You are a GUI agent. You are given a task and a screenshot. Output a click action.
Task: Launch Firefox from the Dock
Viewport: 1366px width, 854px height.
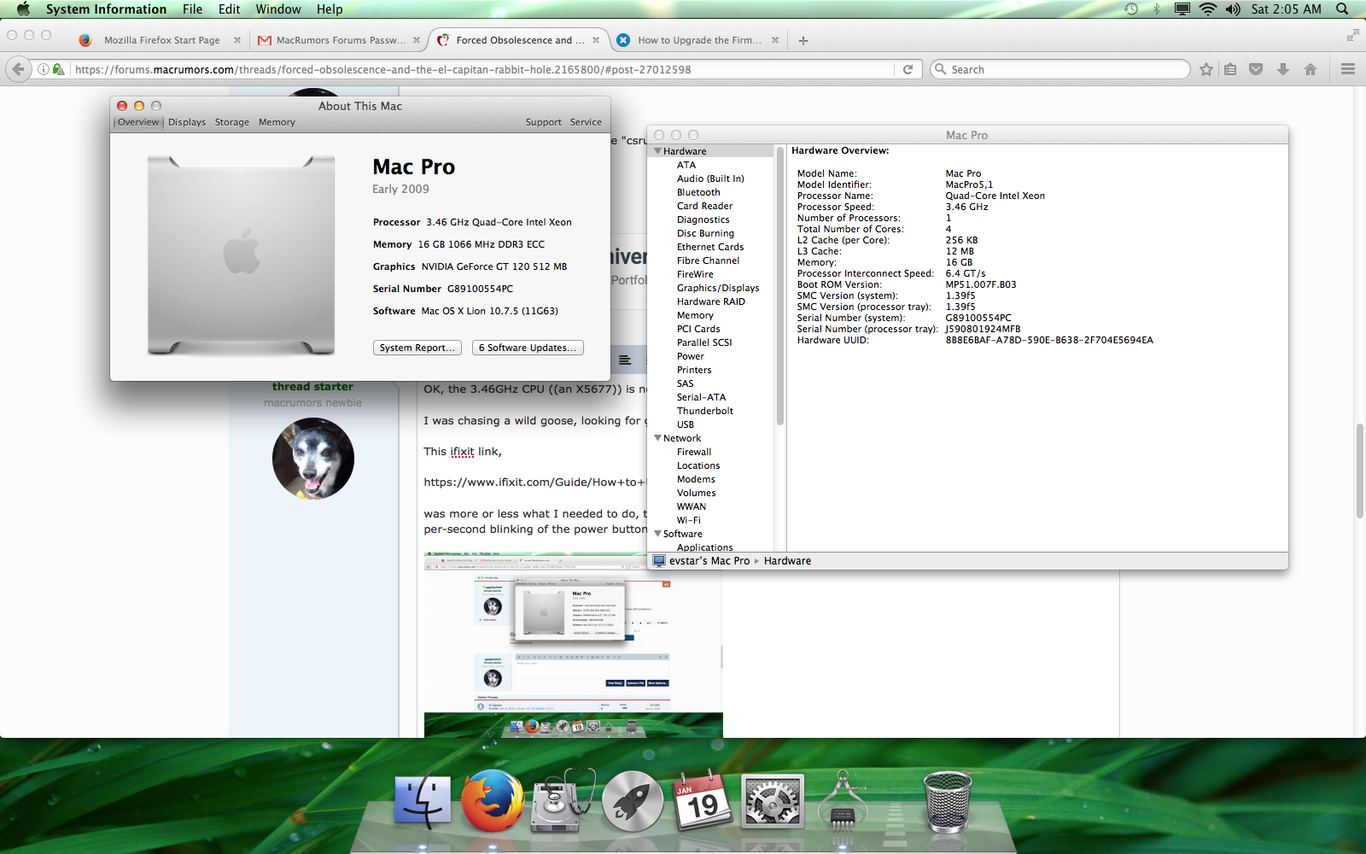click(493, 800)
